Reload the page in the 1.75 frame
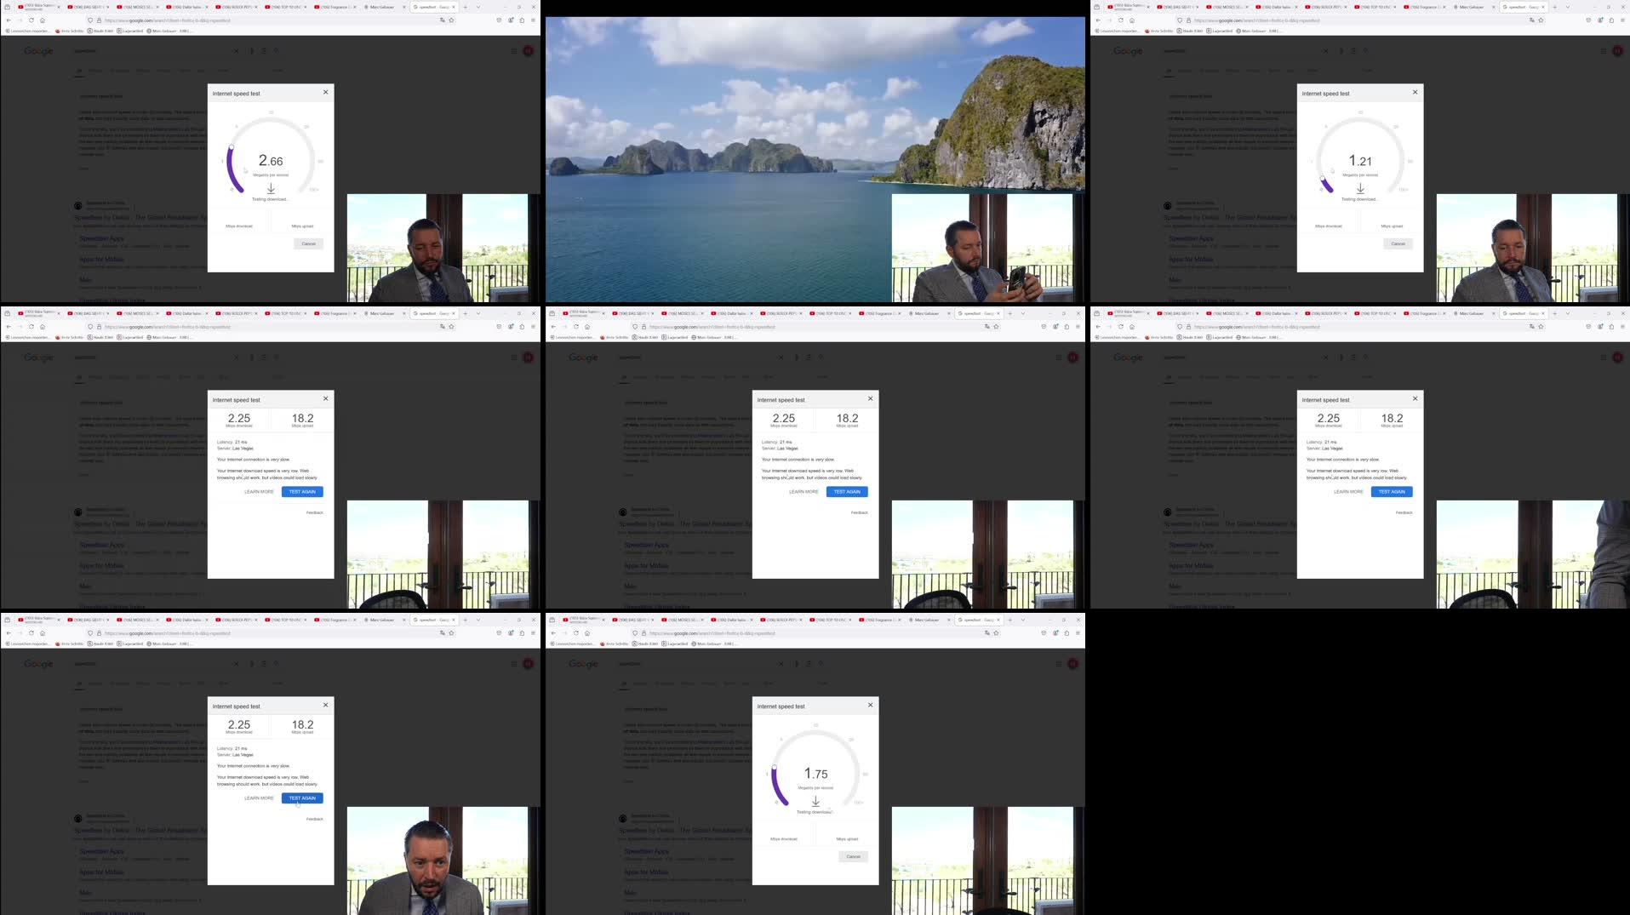 [x=575, y=632]
